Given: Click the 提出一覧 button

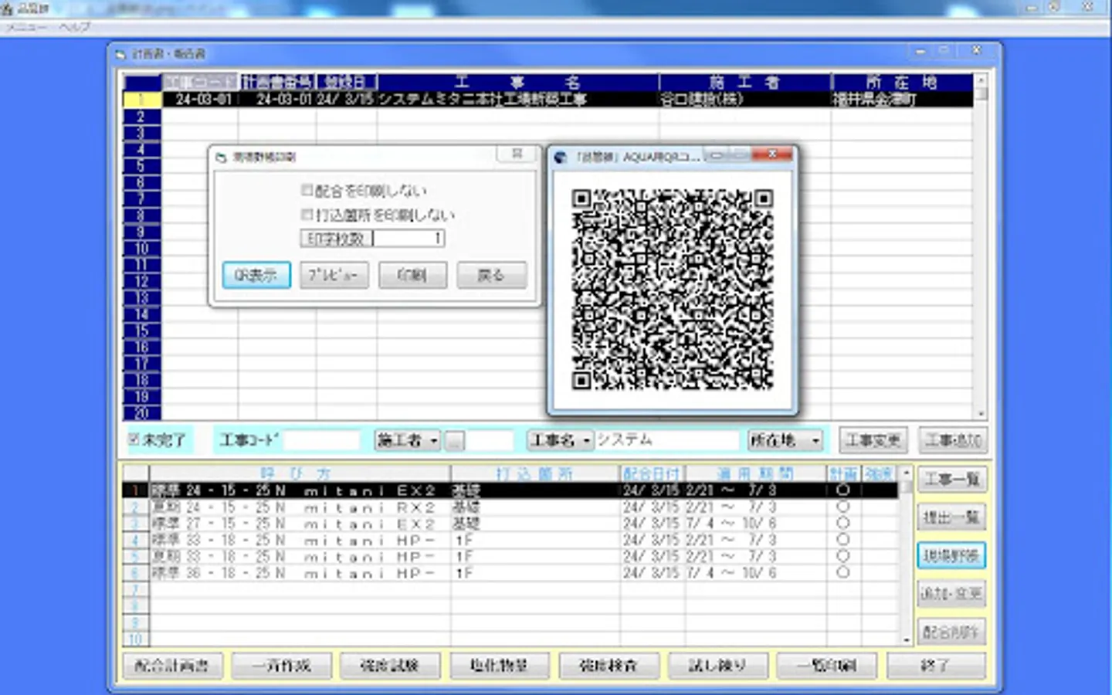Looking at the screenshot, I should [951, 517].
